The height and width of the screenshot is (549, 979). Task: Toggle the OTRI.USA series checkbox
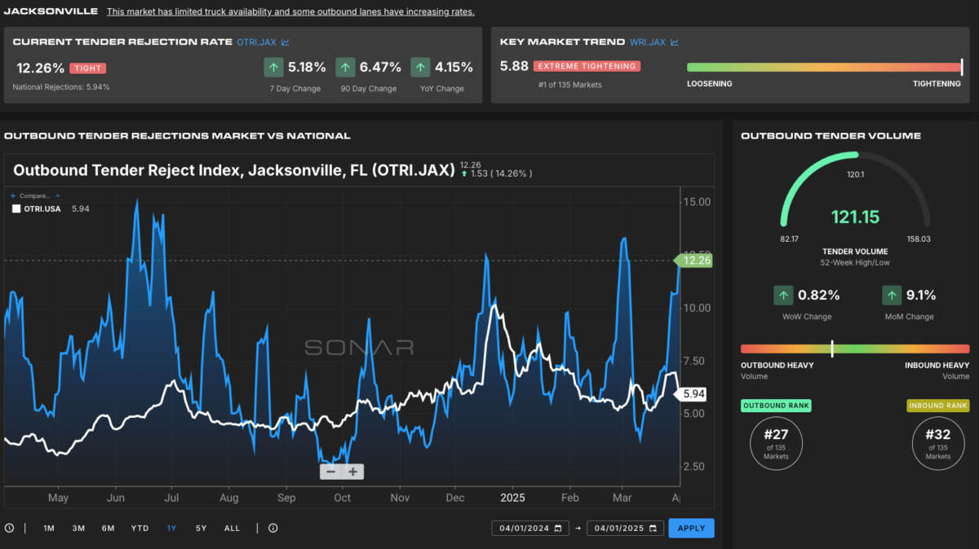click(16, 209)
